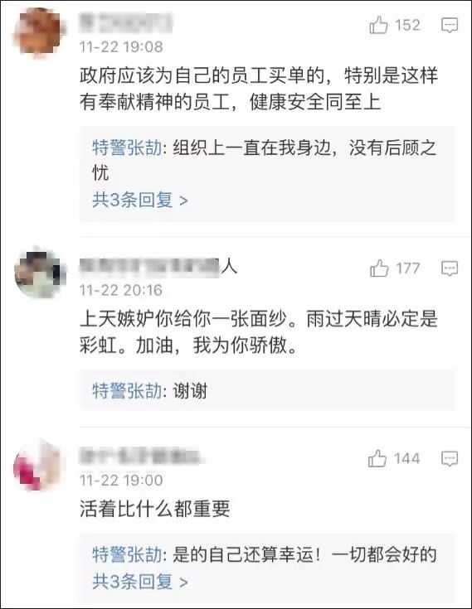Like the comment with 144 likes

377,458
